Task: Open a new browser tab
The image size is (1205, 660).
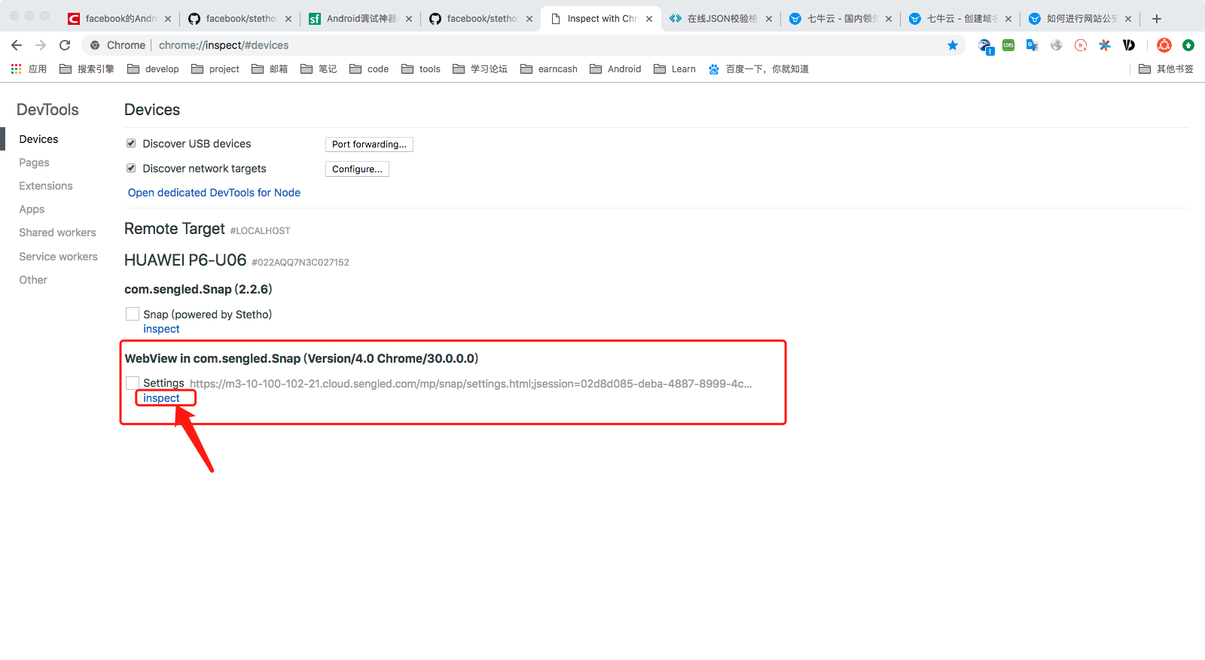Action: pos(1157,19)
